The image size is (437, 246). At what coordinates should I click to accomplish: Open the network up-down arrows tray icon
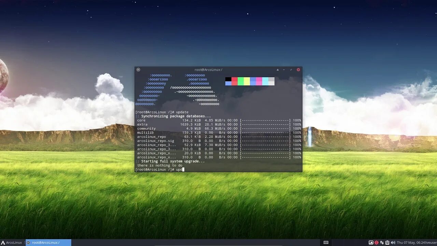coord(382,243)
